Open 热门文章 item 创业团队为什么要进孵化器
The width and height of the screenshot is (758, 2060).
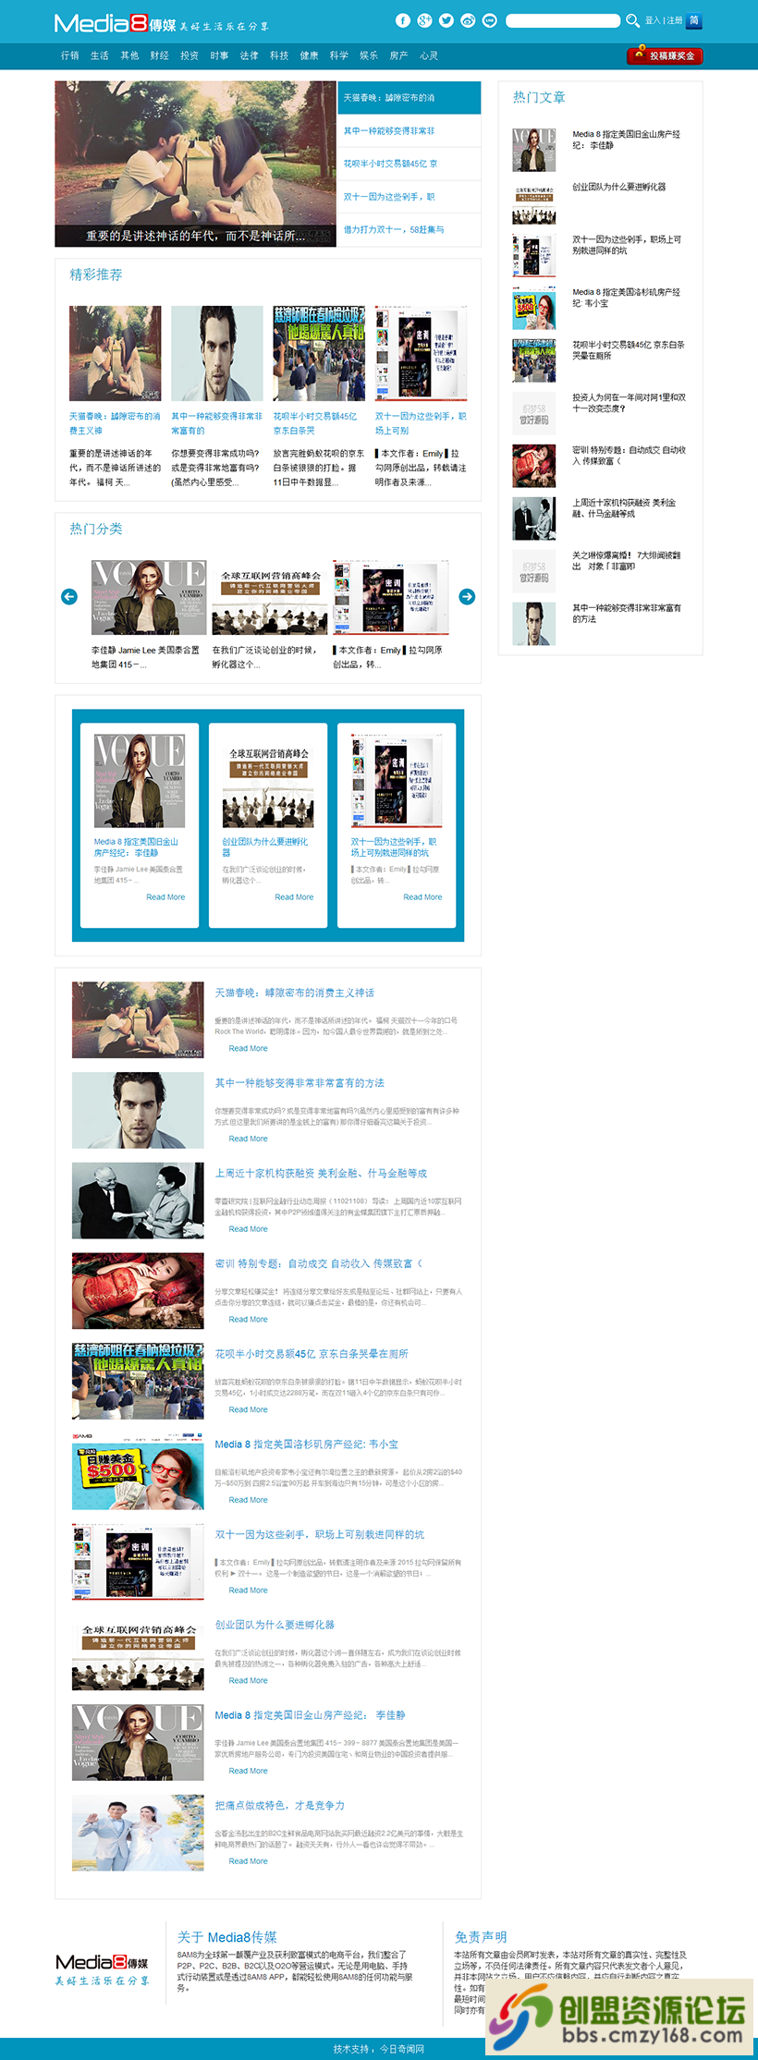[618, 187]
